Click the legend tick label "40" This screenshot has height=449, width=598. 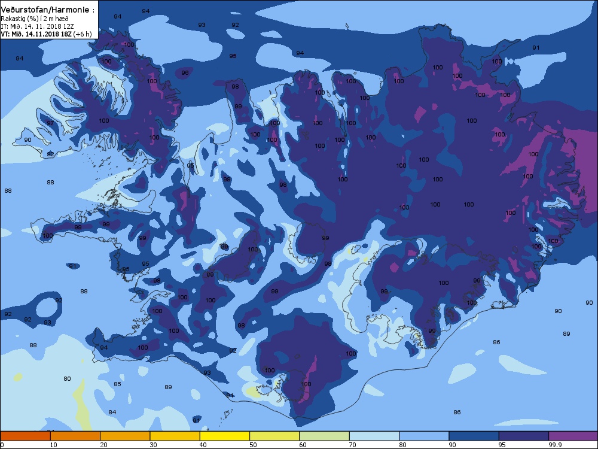pos(203,445)
